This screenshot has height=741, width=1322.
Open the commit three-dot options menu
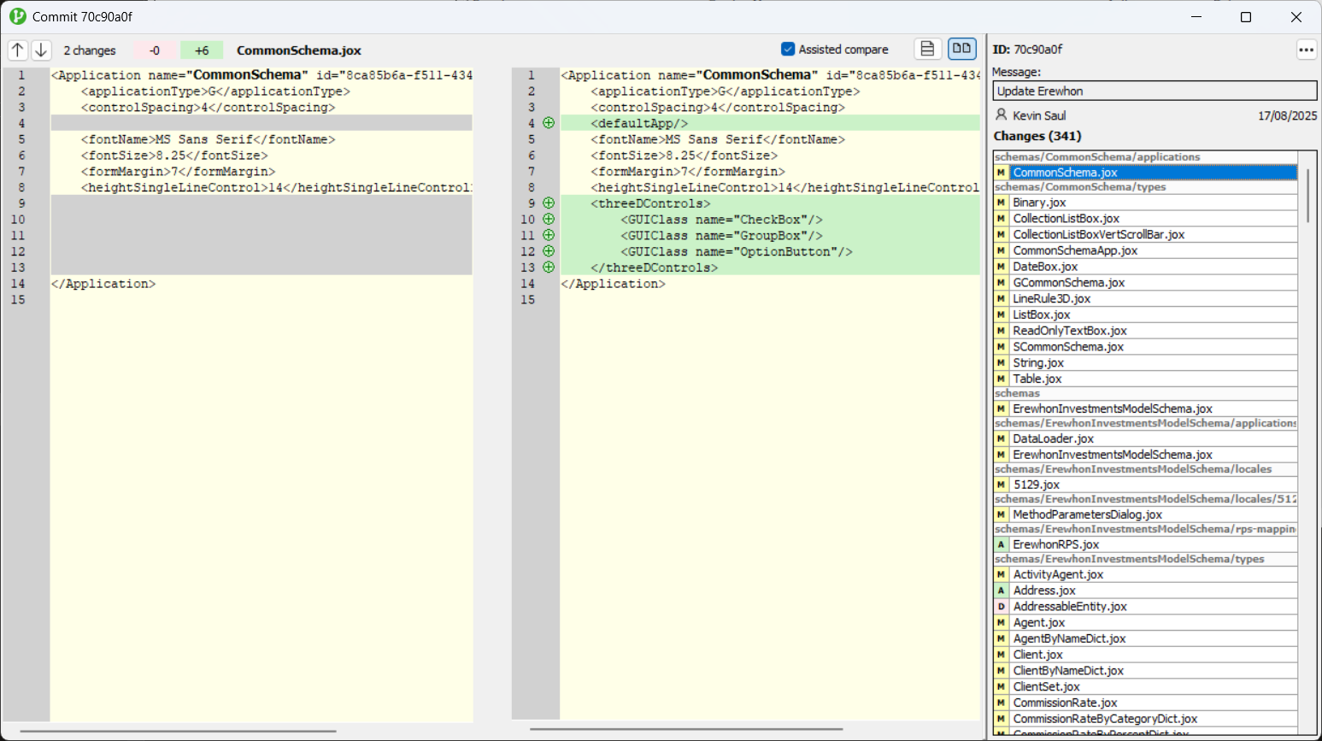(x=1306, y=50)
